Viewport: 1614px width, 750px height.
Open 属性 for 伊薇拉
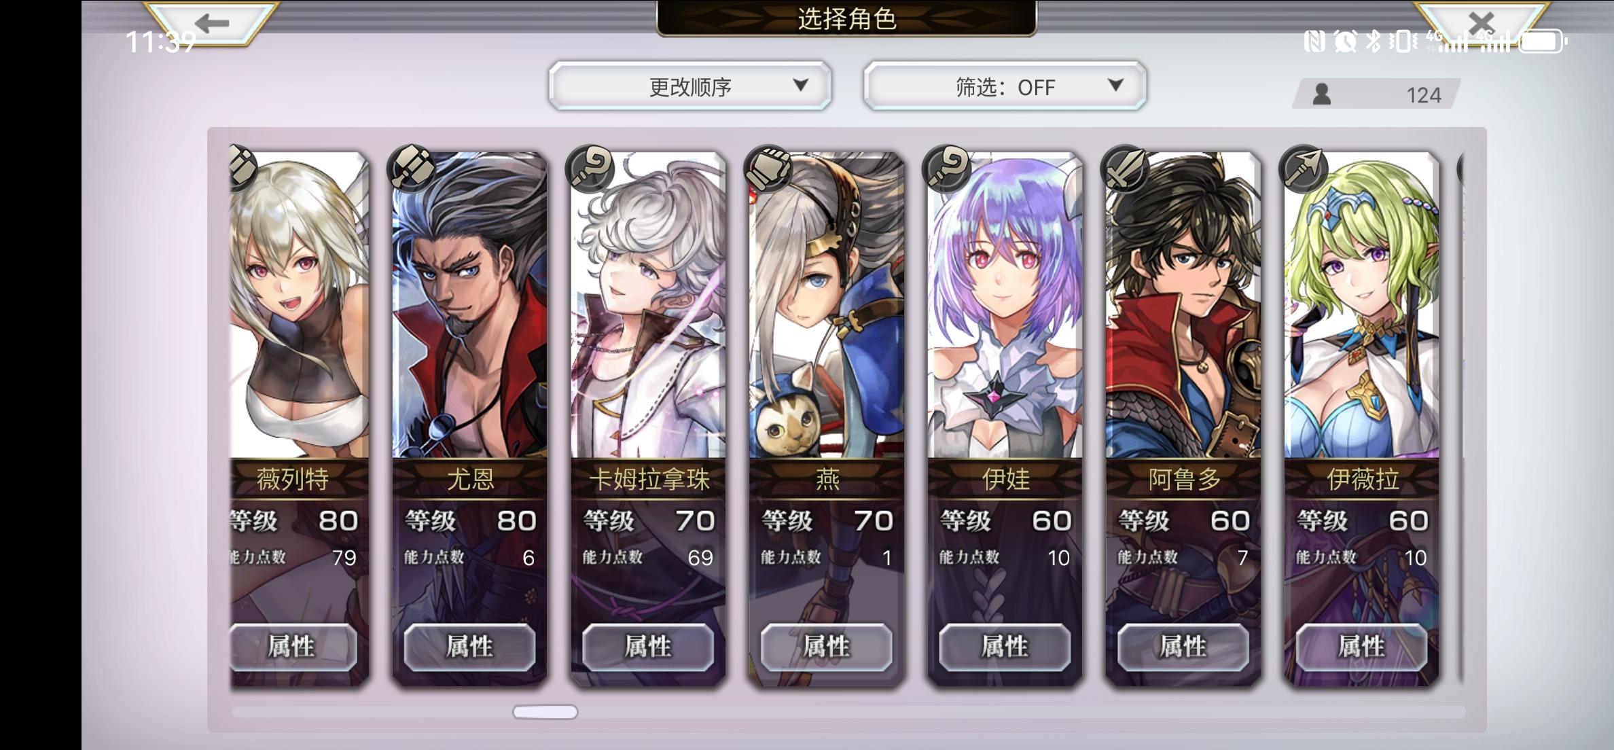[x=1361, y=647]
